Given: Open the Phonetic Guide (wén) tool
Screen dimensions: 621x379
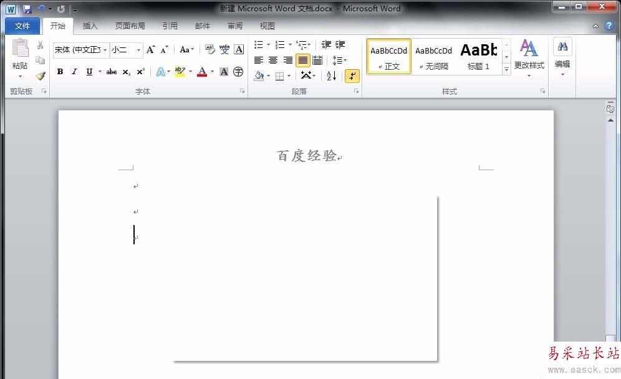Looking at the screenshot, I should (224, 49).
